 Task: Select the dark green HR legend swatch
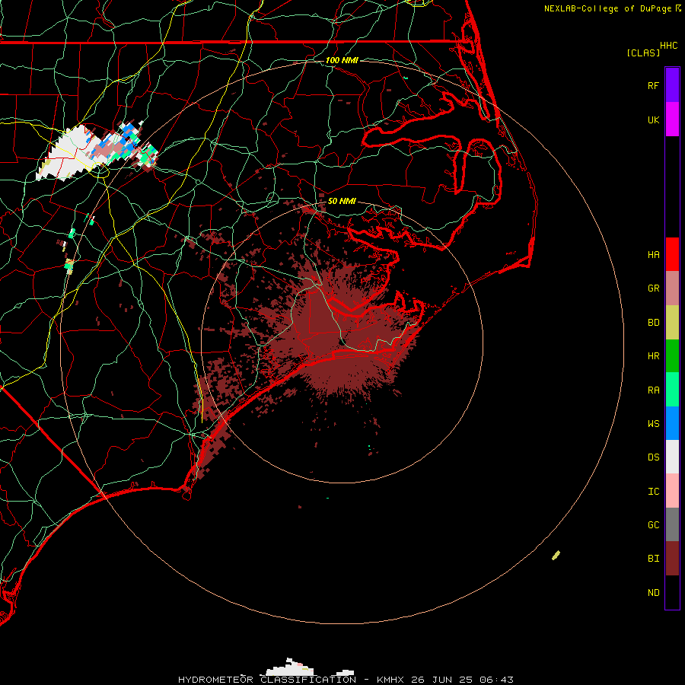(x=672, y=356)
